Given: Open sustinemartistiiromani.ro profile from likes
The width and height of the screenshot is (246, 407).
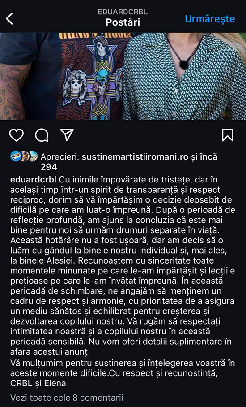Looking at the screenshot, I should (x=135, y=157).
